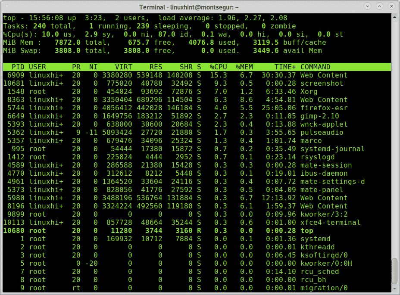Click the 12:13.92 TIME+ value
The width and height of the screenshot is (400, 295).
click(279, 198)
